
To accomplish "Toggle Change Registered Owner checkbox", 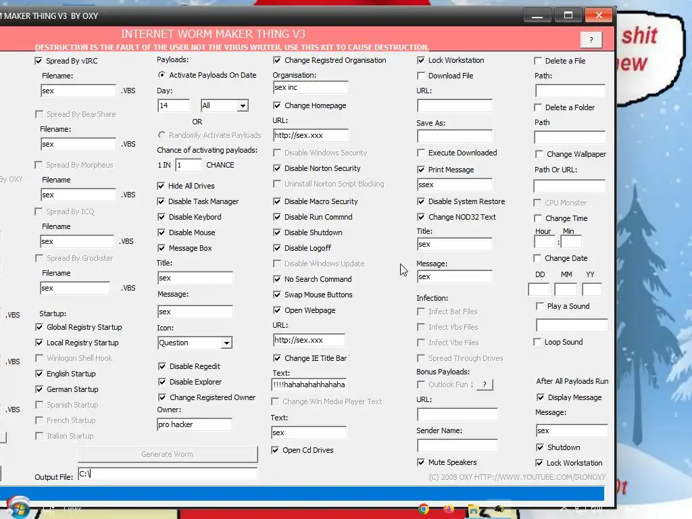I will [x=162, y=397].
